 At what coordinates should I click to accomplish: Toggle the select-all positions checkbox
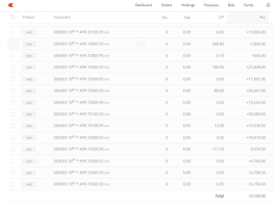13,17
